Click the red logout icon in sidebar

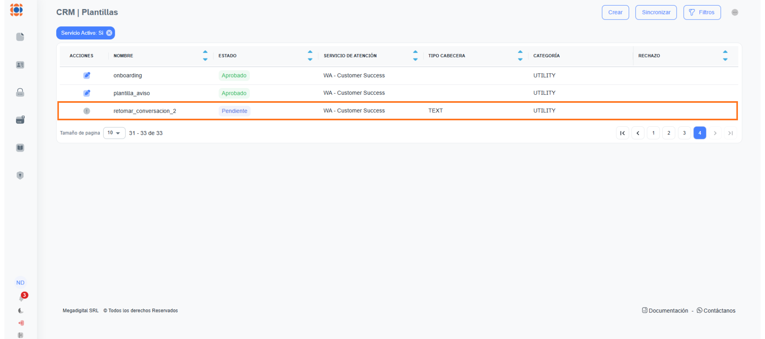click(21, 323)
